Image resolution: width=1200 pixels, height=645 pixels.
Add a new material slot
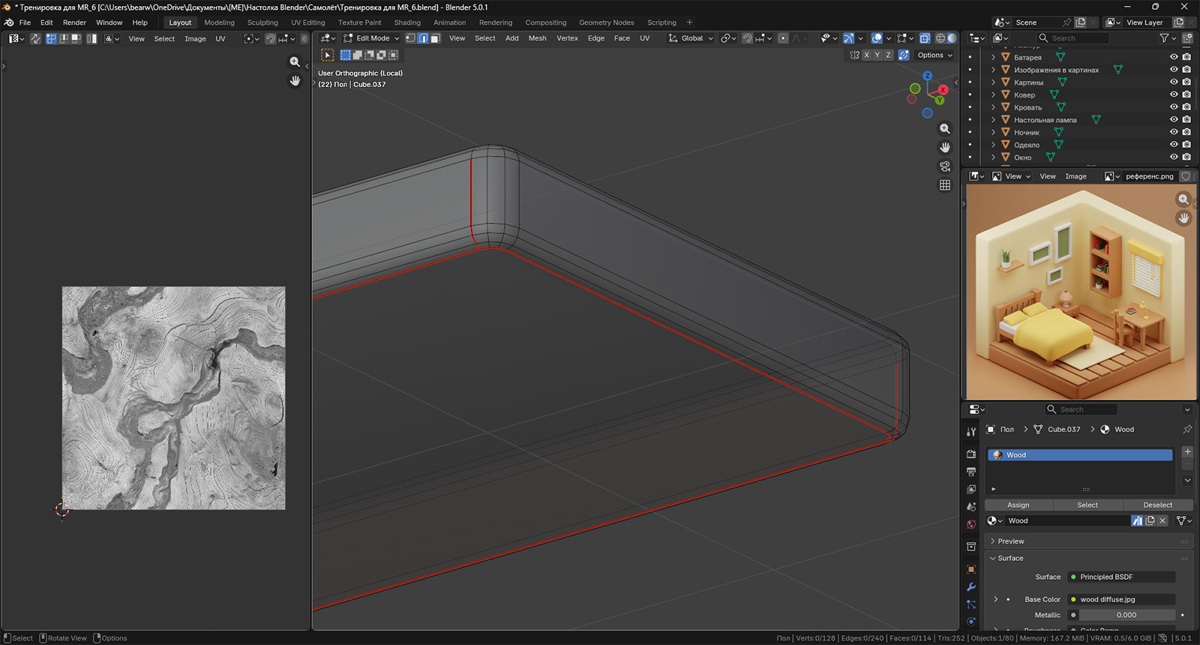click(x=1187, y=451)
